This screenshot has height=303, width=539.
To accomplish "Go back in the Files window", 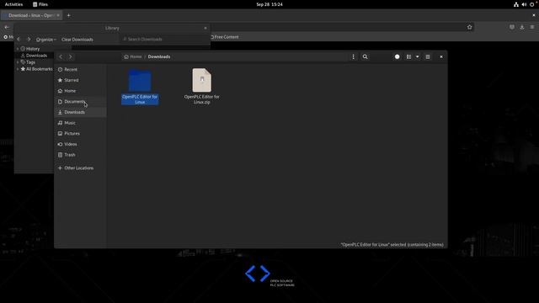I will 61,56.
